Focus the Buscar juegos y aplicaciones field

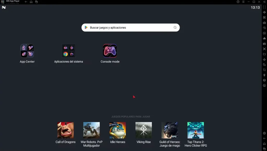pos(131,28)
